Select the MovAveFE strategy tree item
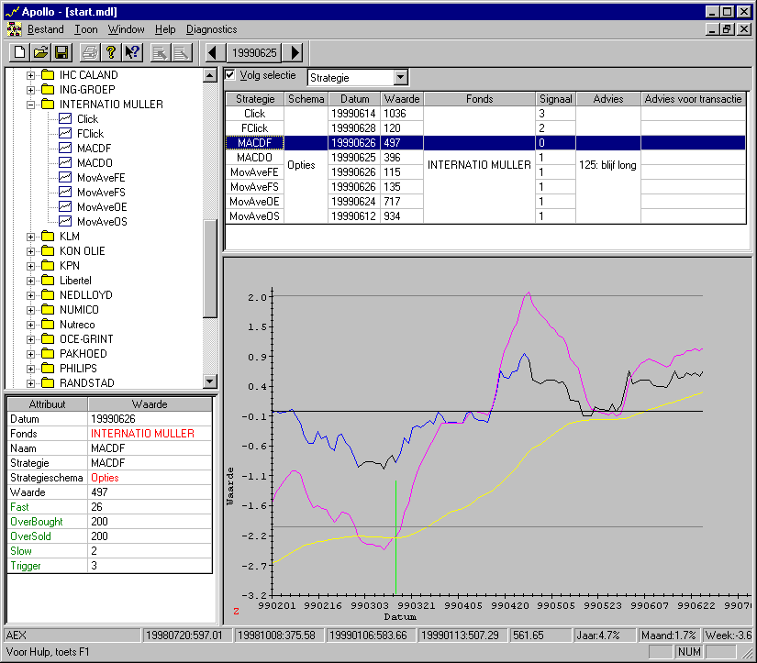 tap(101, 178)
